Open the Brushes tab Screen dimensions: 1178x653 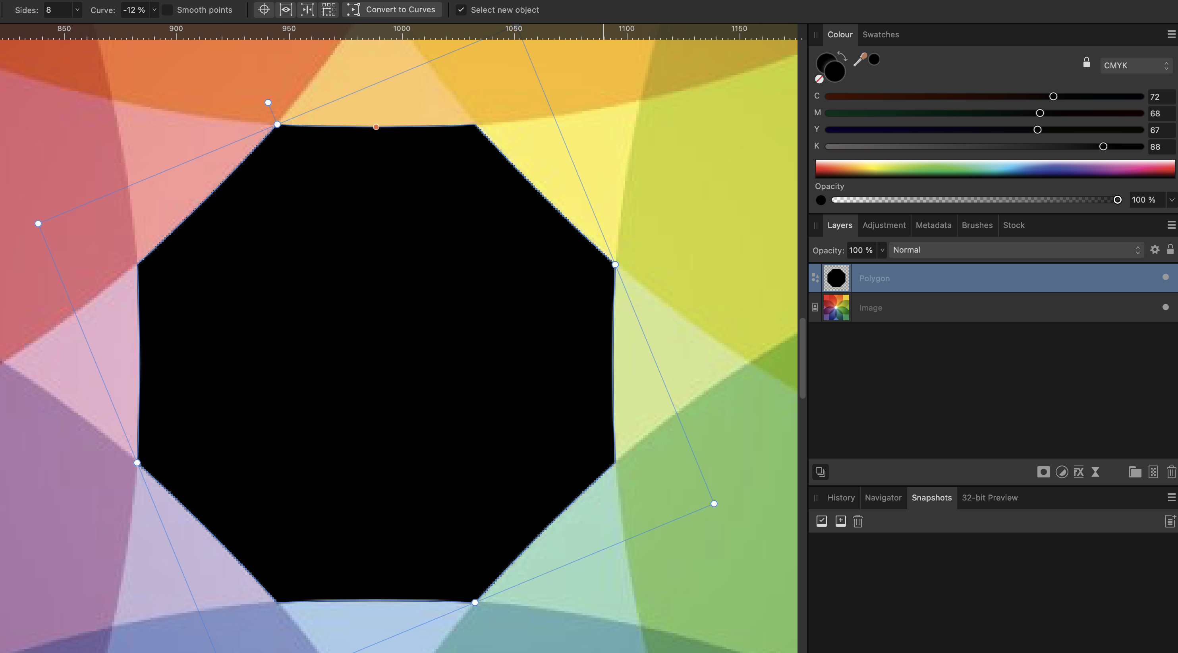[x=977, y=226]
